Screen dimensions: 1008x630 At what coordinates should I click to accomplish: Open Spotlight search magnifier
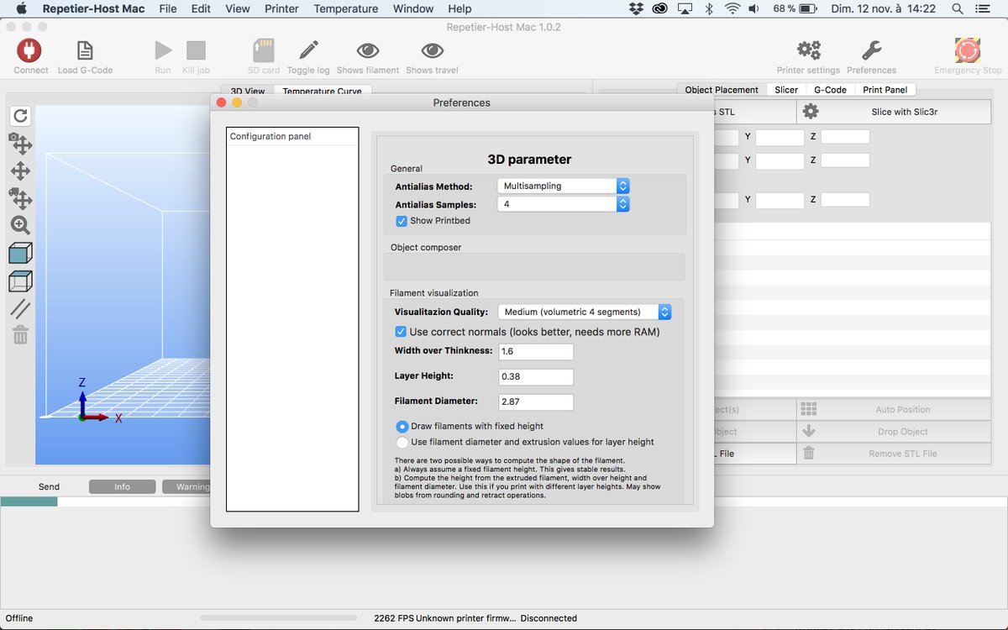(x=958, y=8)
